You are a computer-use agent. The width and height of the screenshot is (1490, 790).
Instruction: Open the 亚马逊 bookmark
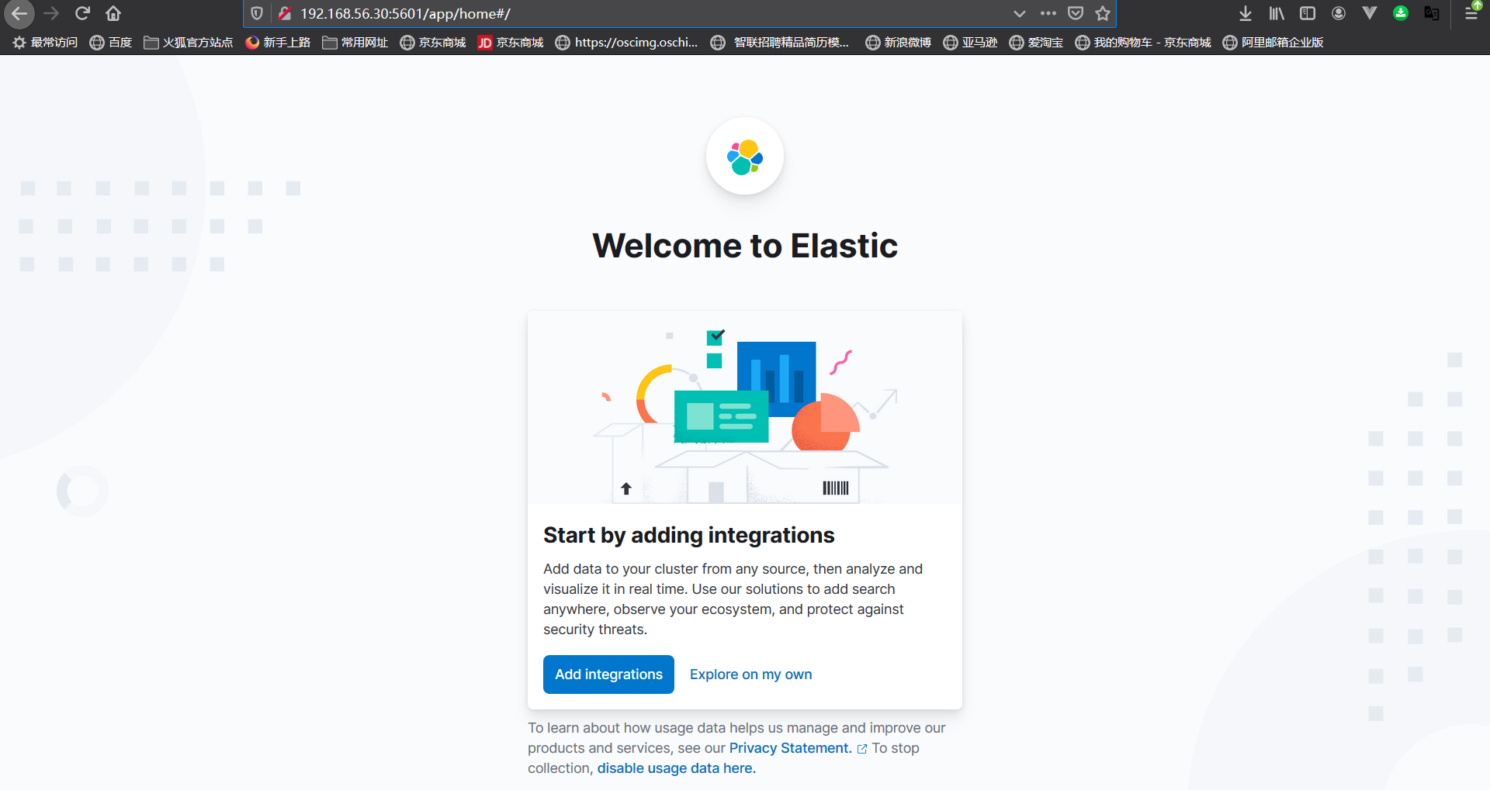[x=970, y=43]
